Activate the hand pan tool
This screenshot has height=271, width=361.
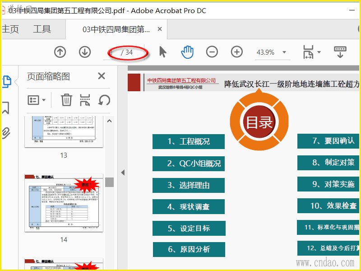(187, 52)
